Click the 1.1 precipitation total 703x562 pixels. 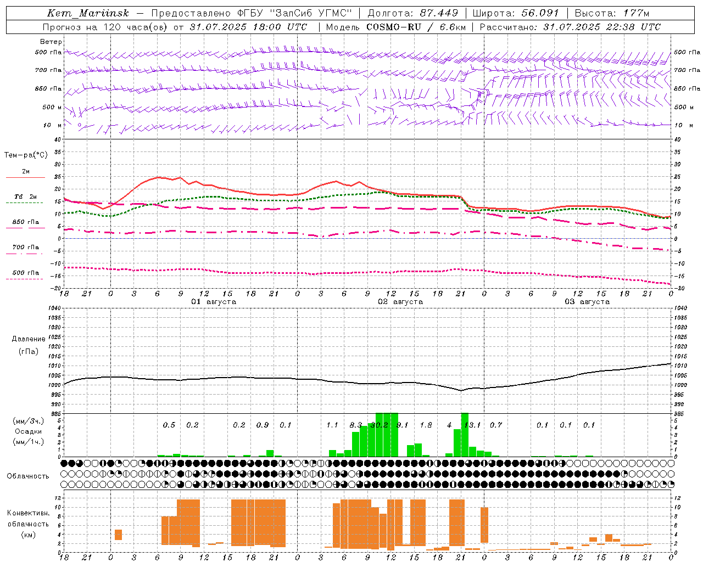click(332, 425)
